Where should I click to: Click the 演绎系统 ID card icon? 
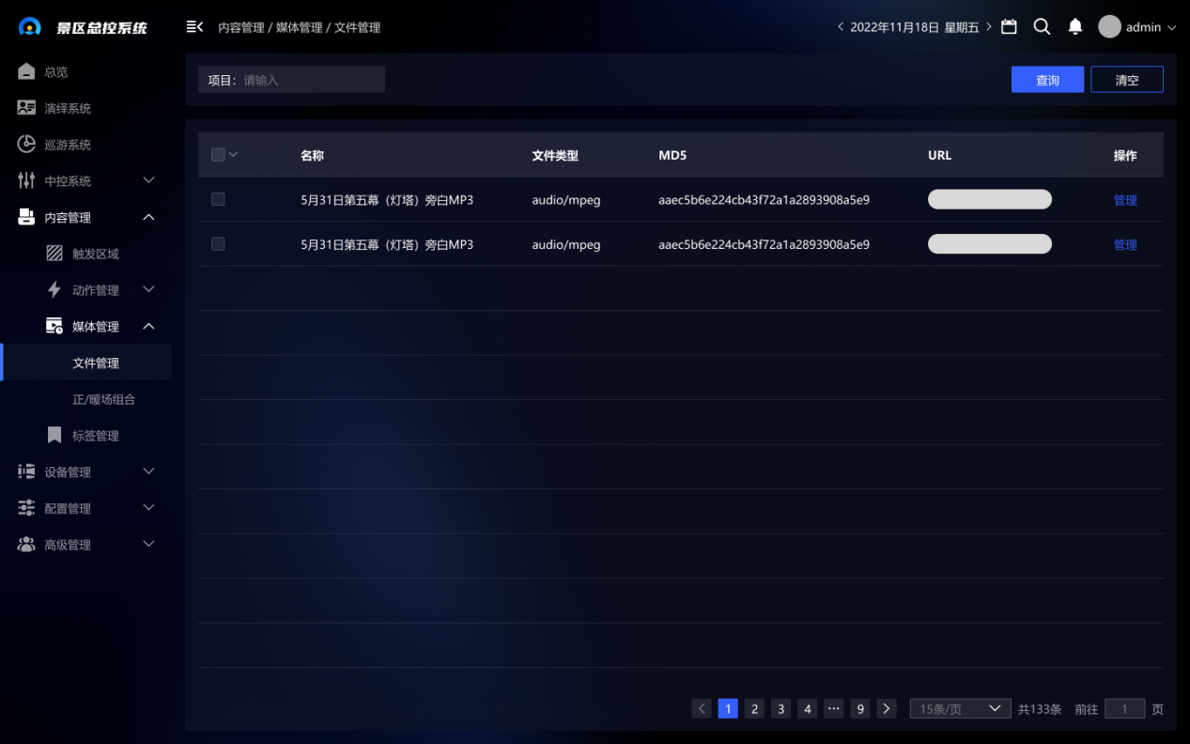[x=26, y=108]
